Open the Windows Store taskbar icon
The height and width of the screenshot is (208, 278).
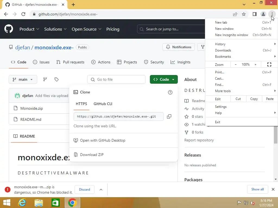pos(55,203)
